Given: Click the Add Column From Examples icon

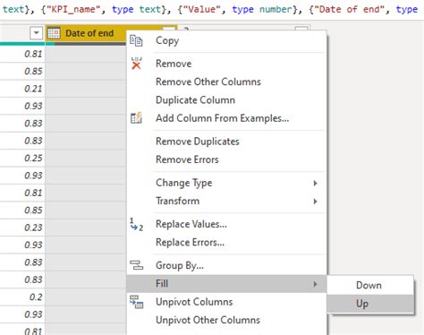Looking at the screenshot, I should click(136, 118).
